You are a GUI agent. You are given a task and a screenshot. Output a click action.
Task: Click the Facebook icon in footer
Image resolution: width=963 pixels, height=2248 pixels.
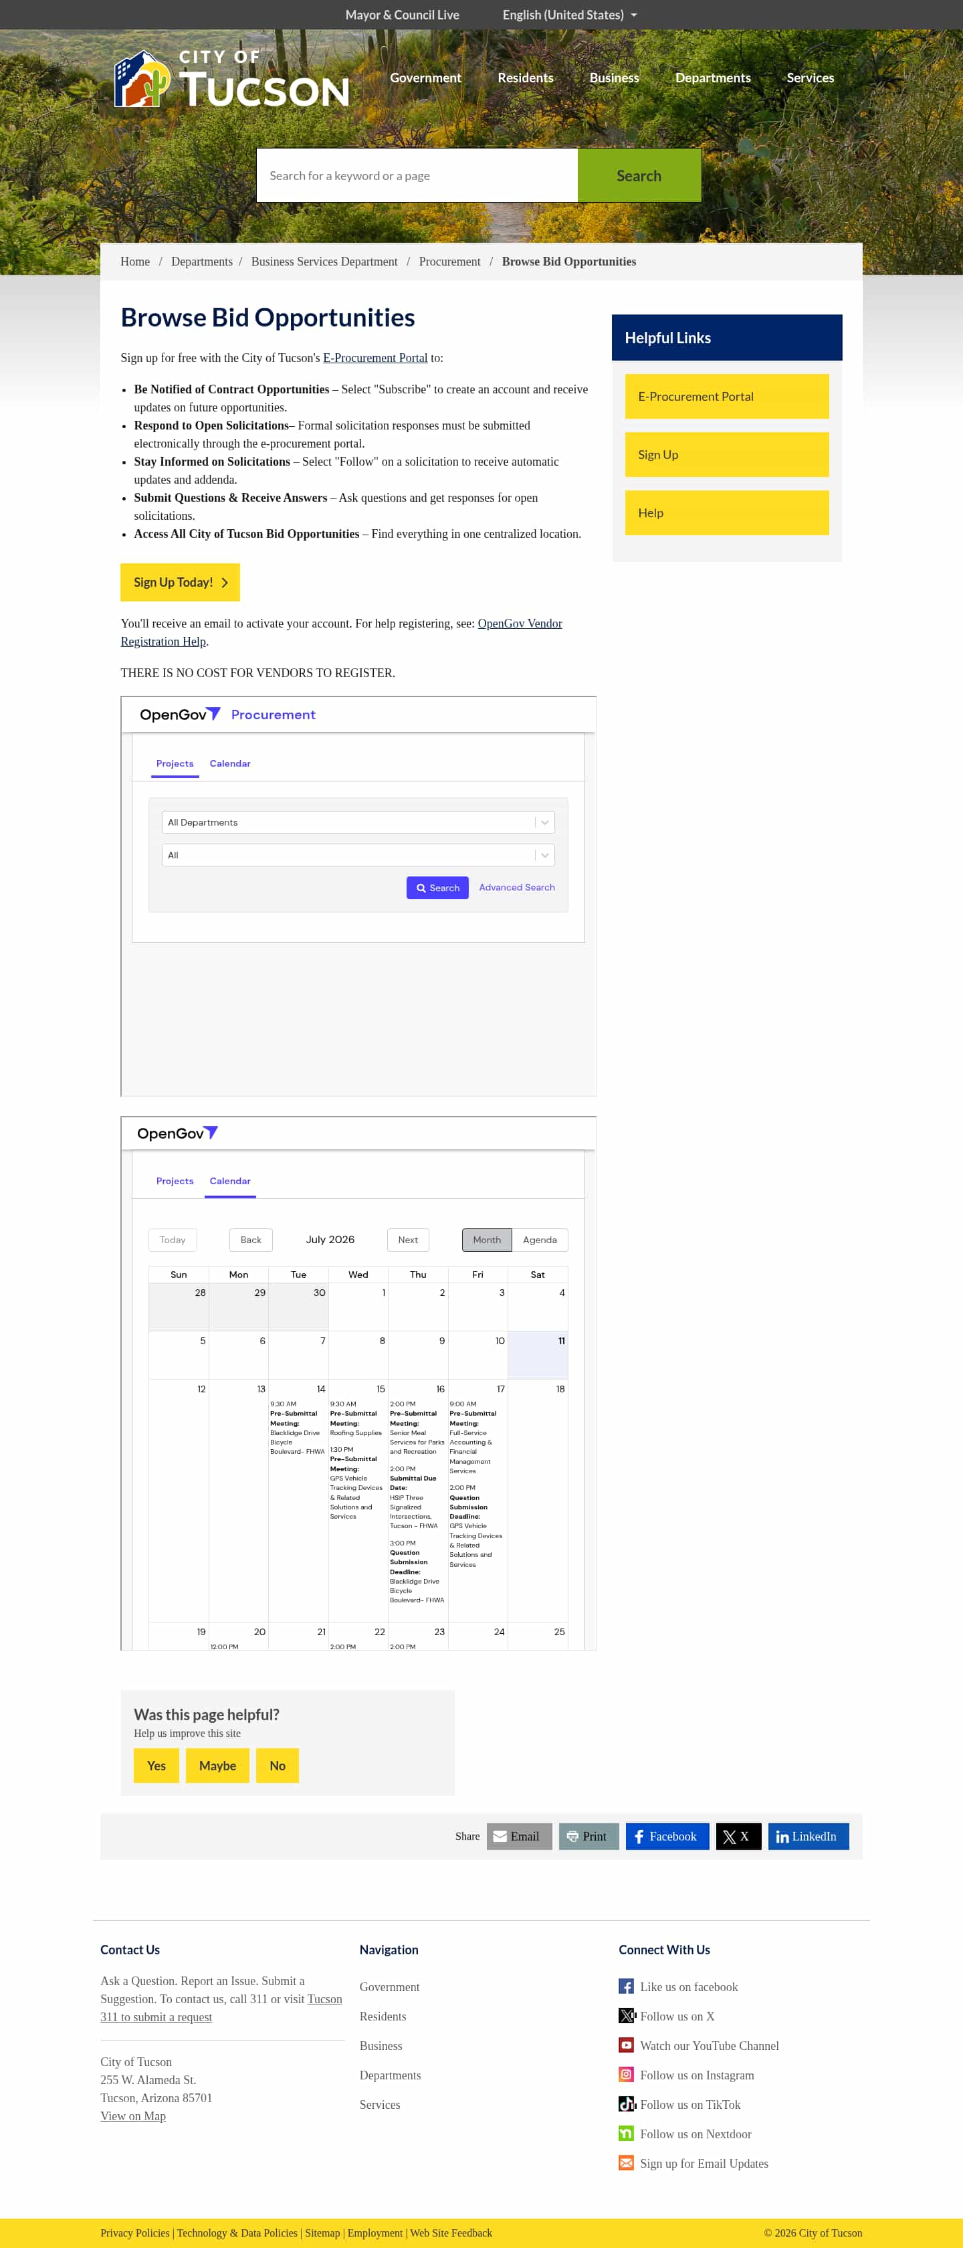625,1985
